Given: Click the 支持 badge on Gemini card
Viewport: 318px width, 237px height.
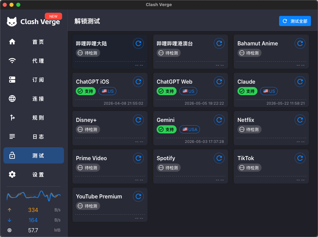Looking at the screenshot, I should [x=166, y=129].
